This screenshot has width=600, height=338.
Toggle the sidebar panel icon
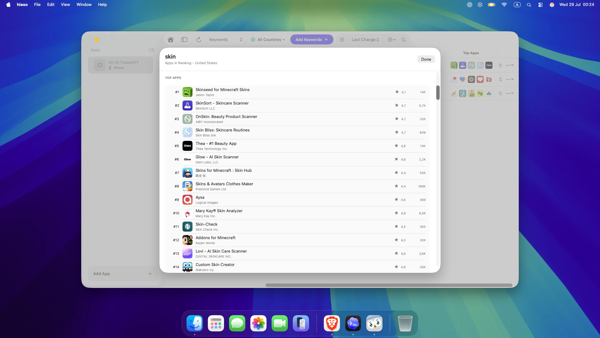click(x=184, y=40)
